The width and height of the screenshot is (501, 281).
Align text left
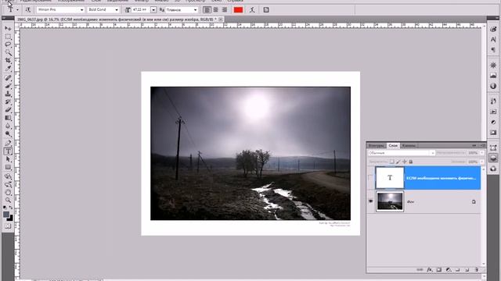point(207,10)
